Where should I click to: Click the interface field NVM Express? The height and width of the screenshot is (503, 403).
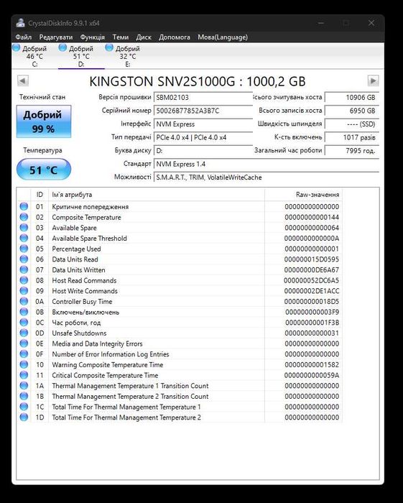(x=203, y=124)
